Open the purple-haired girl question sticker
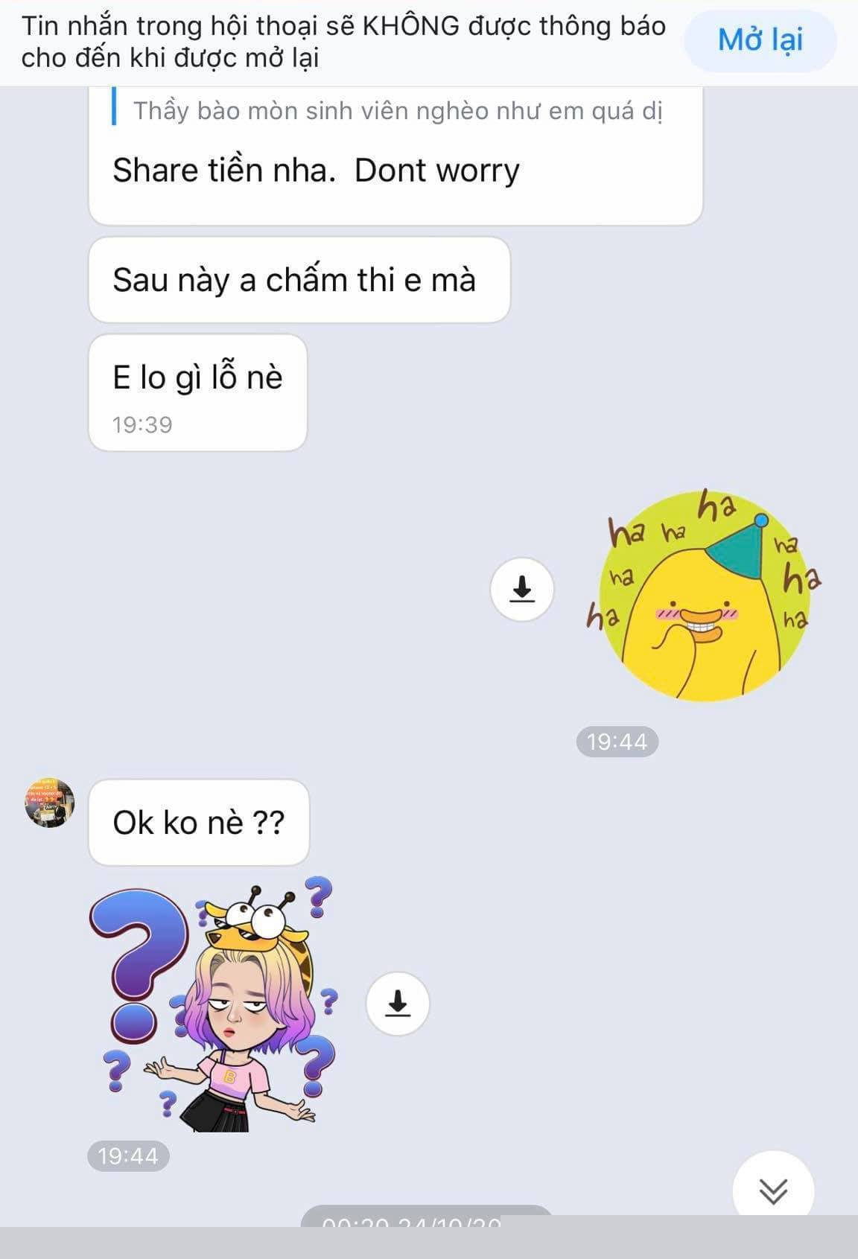This screenshot has height=1259, width=858. [212, 1004]
